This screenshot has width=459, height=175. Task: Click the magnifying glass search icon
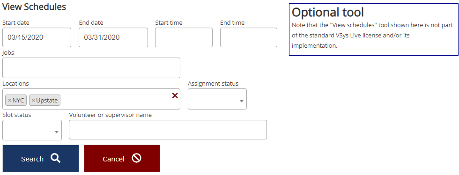[55, 158]
